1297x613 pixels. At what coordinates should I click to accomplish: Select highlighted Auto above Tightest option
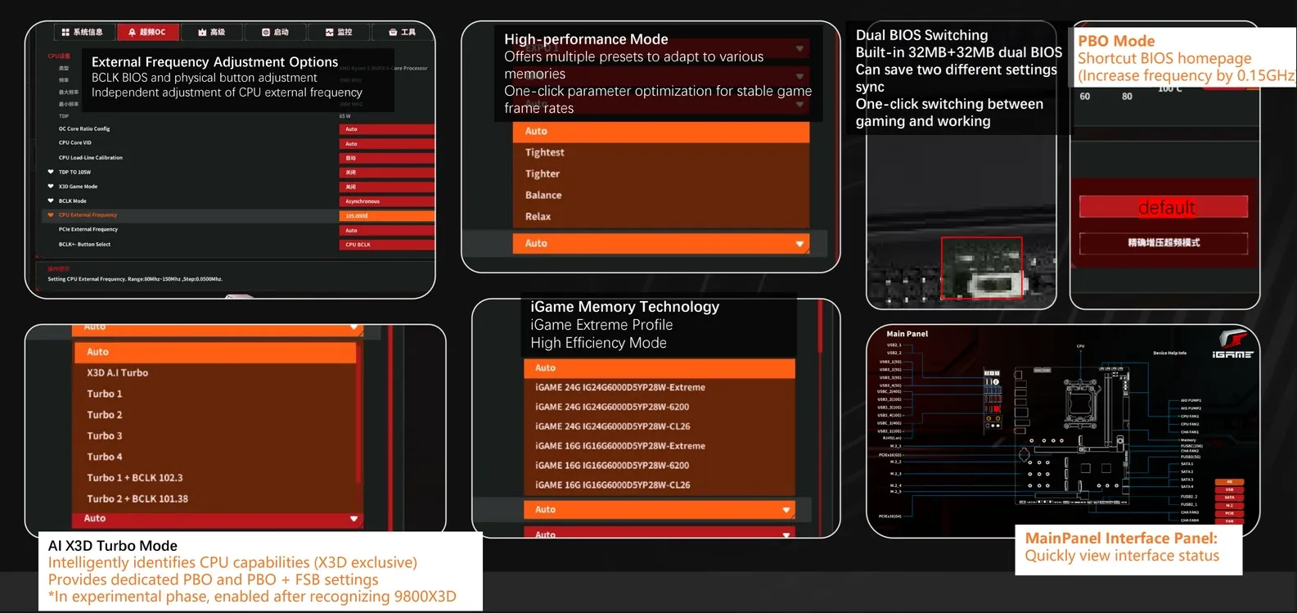[661, 131]
